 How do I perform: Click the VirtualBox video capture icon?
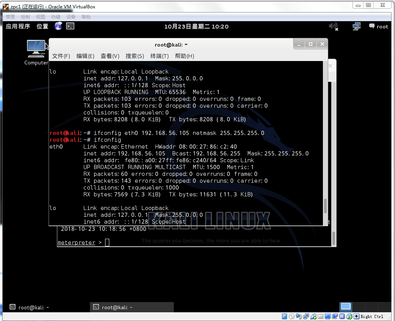coord(335,316)
